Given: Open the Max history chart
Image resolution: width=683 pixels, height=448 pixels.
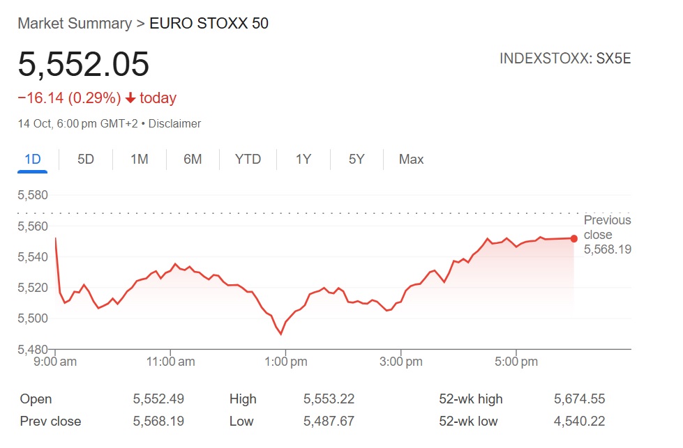Looking at the screenshot, I should coord(410,160).
